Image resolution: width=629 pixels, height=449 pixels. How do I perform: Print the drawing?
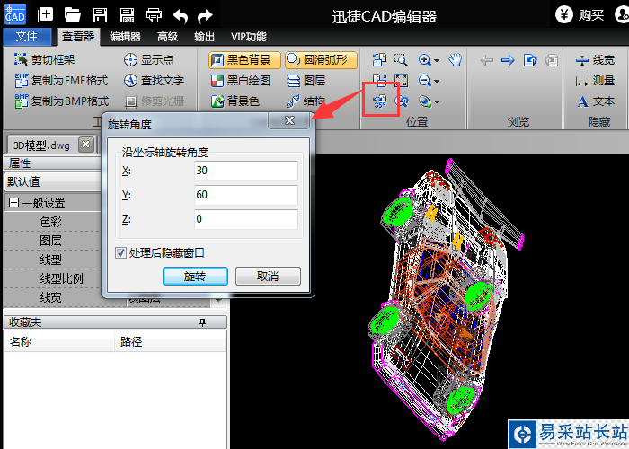click(x=154, y=15)
